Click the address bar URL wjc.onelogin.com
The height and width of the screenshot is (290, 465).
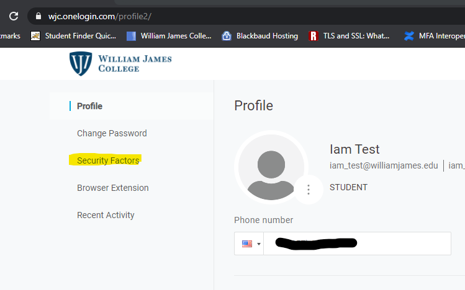[x=81, y=16]
